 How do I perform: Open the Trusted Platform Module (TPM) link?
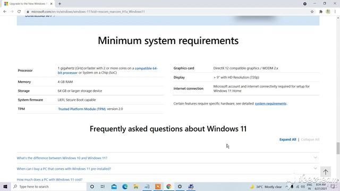tap(82, 109)
